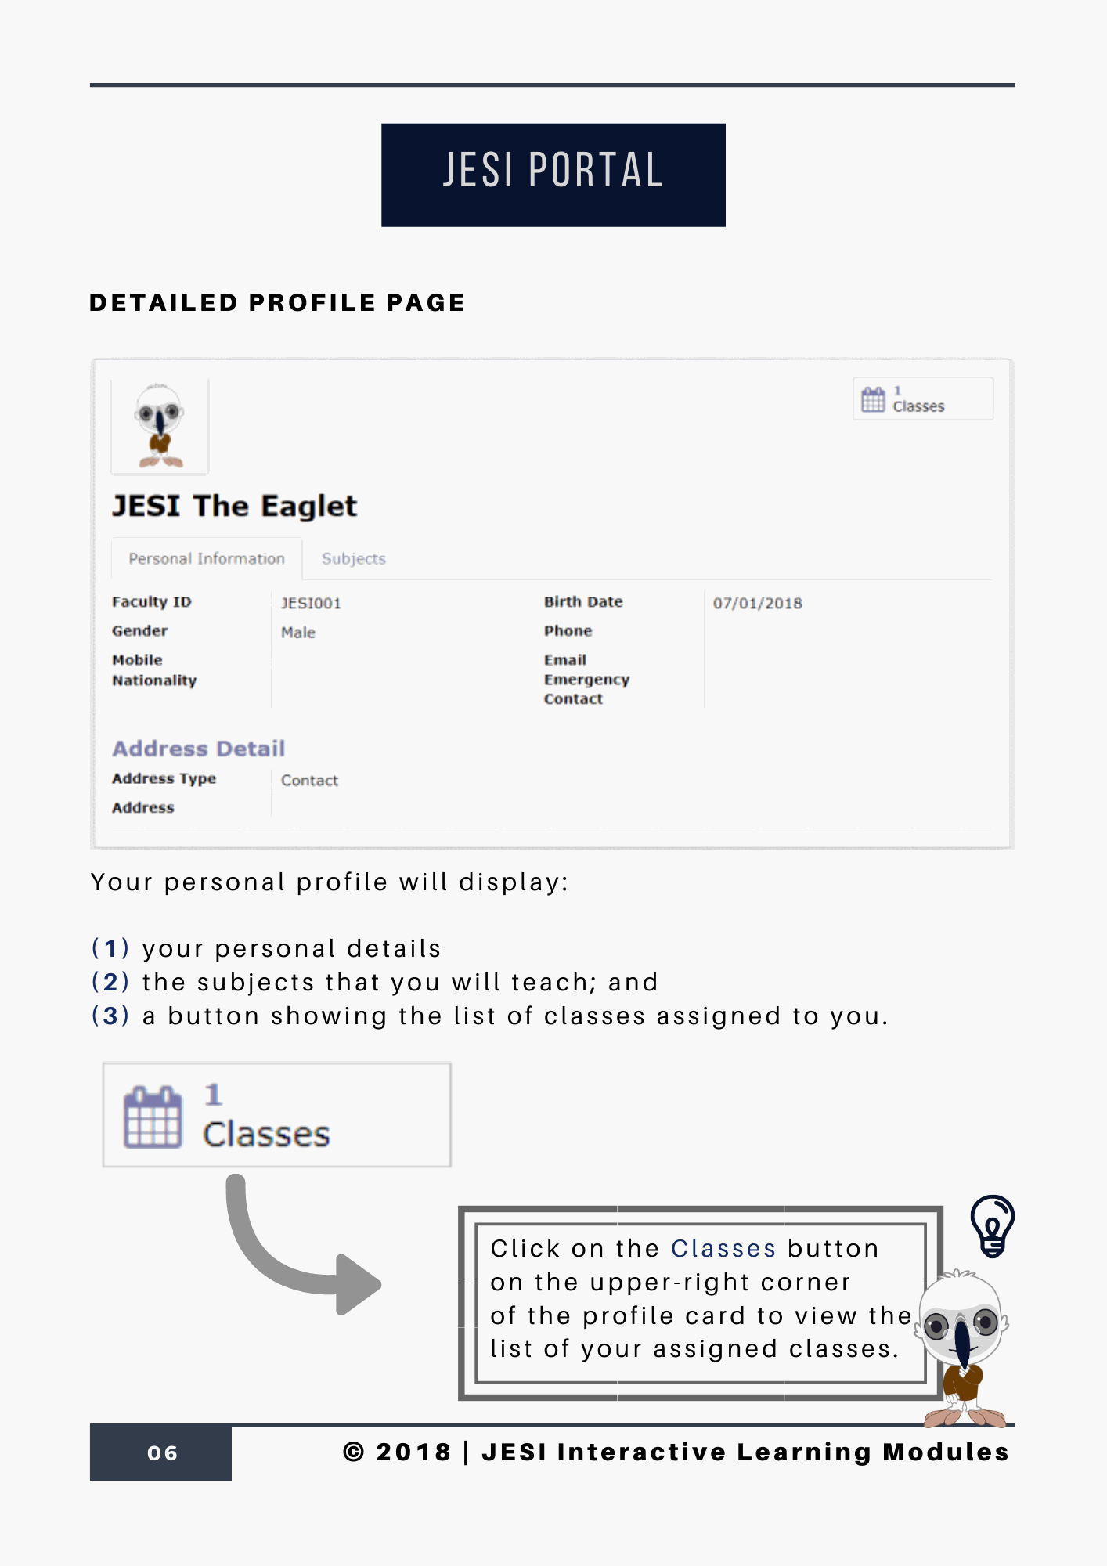1107x1566 pixels.
Task: Open the JESI eaglet profile photo
Action: (x=160, y=427)
